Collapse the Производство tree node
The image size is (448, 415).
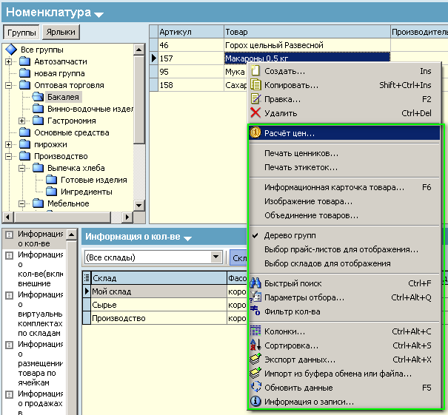coord(9,156)
